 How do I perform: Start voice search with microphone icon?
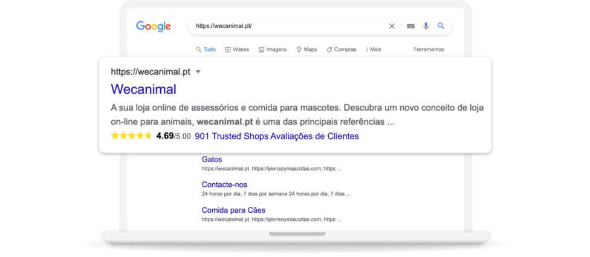(x=426, y=26)
